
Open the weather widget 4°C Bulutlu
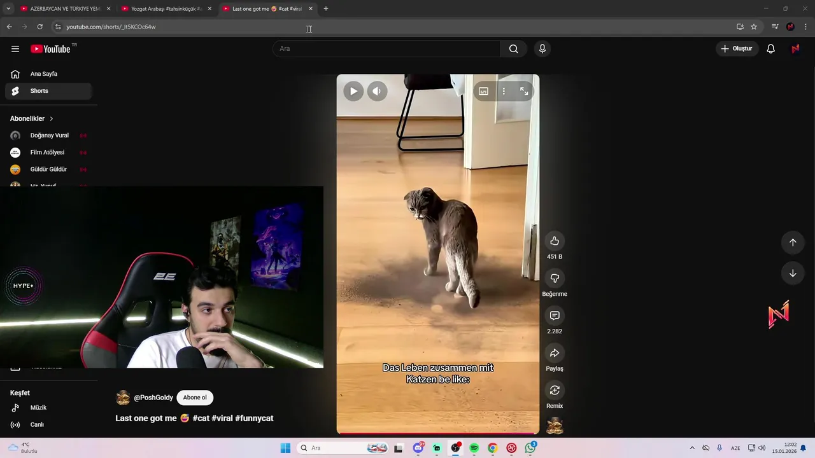pos(23,448)
